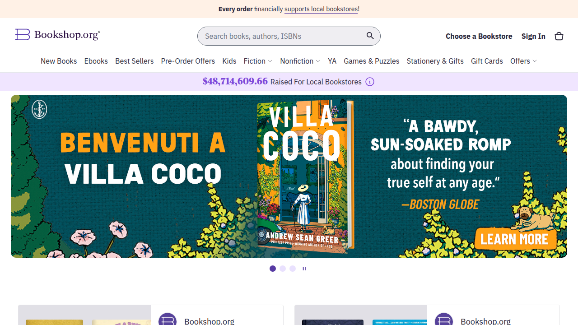Expand the Fiction dropdown menu
The image size is (578, 325).
click(258, 61)
